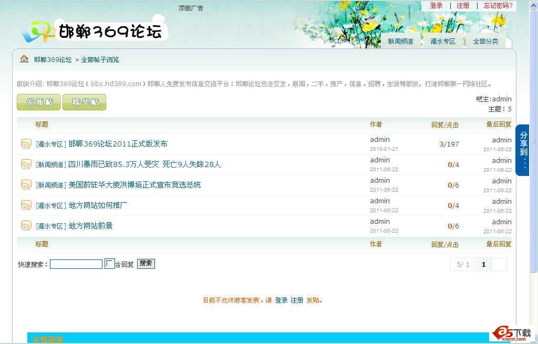Viewport: 538px width, 344px height.
Task: Click the 搜索 button
Action: coord(146,264)
